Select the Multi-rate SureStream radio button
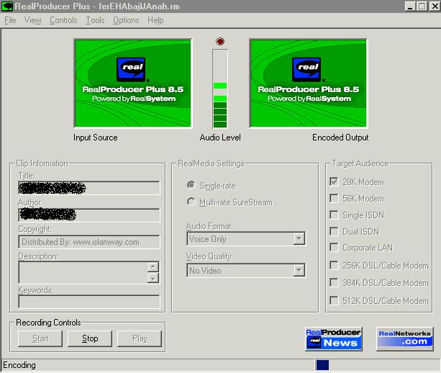Screen dimensions: 441x373 tap(191, 202)
